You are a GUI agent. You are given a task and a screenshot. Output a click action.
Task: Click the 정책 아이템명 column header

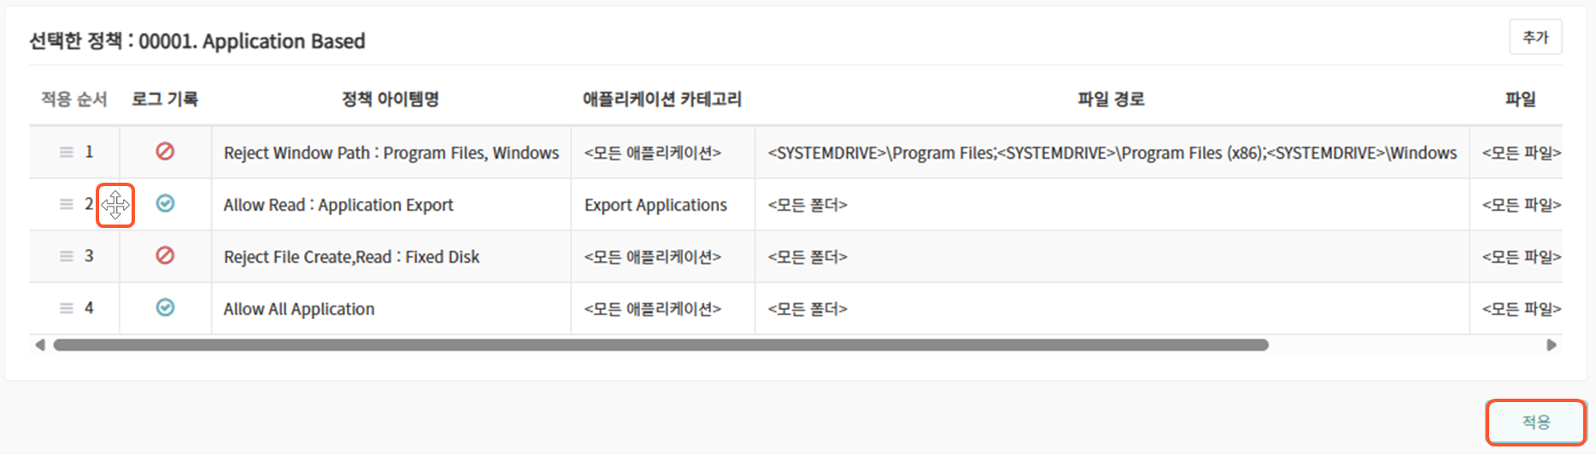click(x=390, y=99)
